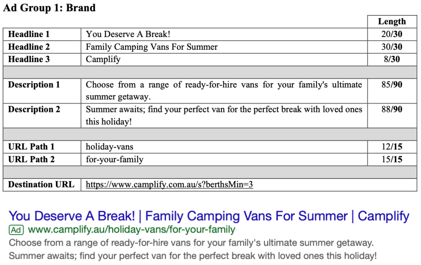
Task: Select the 'Headline 1' row label
Action: (29, 34)
